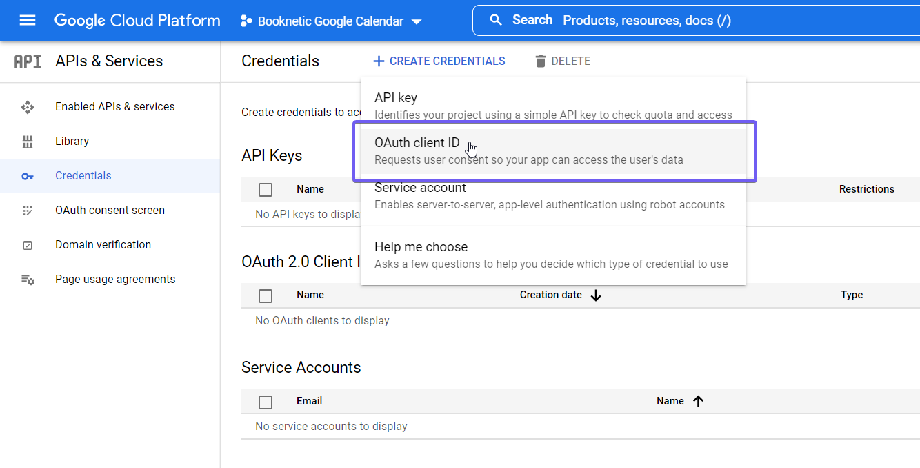Sort service accounts by Email column
The width and height of the screenshot is (920, 468).
tap(310, 400)
